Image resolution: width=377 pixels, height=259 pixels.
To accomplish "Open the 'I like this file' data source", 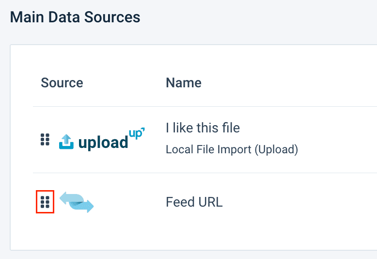I will (x=203, y=128).
